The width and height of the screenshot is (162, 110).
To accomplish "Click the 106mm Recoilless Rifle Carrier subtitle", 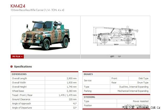I will point(37,10).
